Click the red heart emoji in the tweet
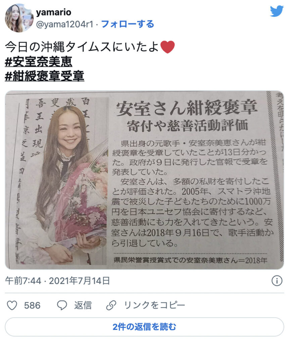Screen dimensions: 292x344 click(167, 47)
